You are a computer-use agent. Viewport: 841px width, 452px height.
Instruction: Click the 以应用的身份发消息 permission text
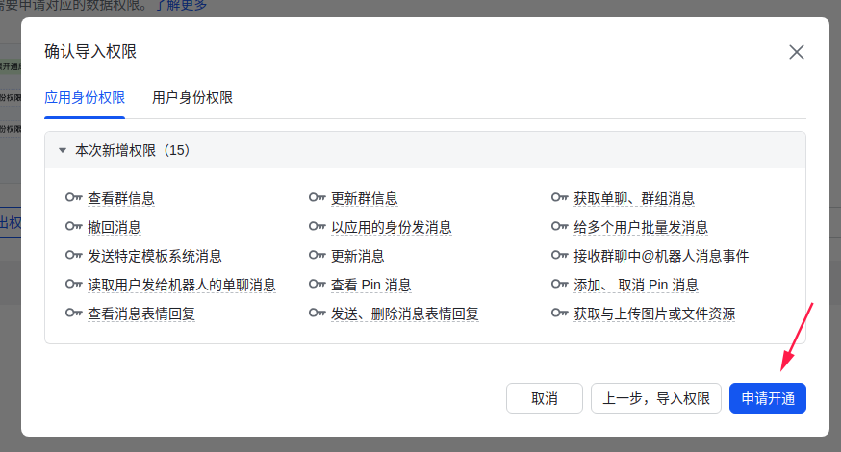tap(391, 227)
